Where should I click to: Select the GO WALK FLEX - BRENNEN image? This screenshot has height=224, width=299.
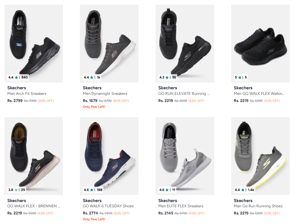[33, 153]
